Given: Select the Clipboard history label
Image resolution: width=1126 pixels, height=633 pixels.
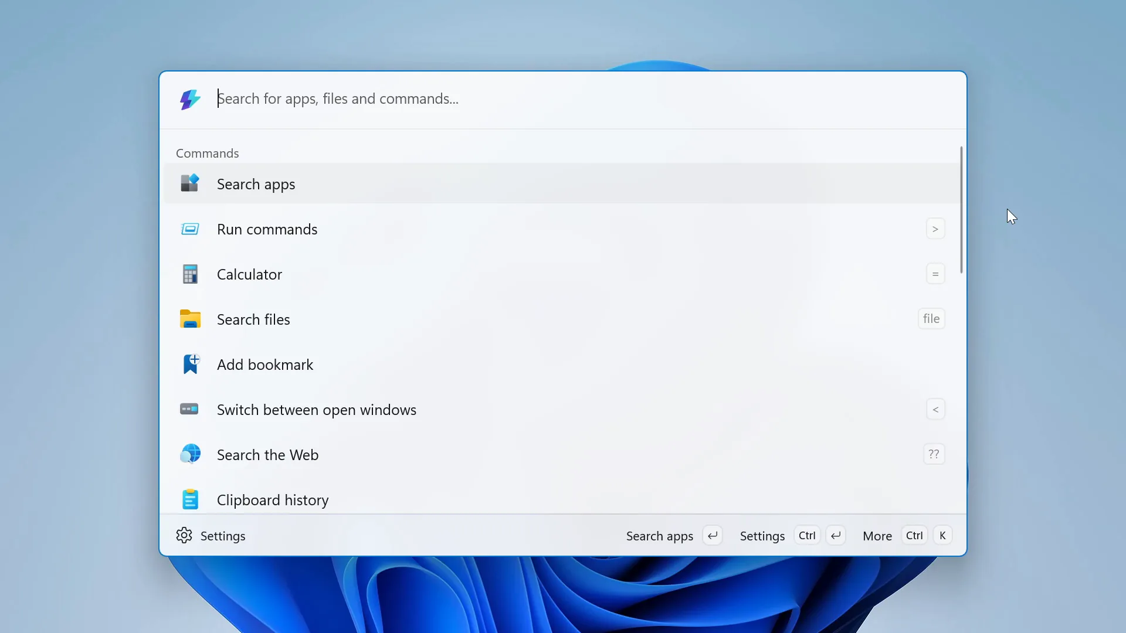Looking at the screenshot, I should point(273,500).
